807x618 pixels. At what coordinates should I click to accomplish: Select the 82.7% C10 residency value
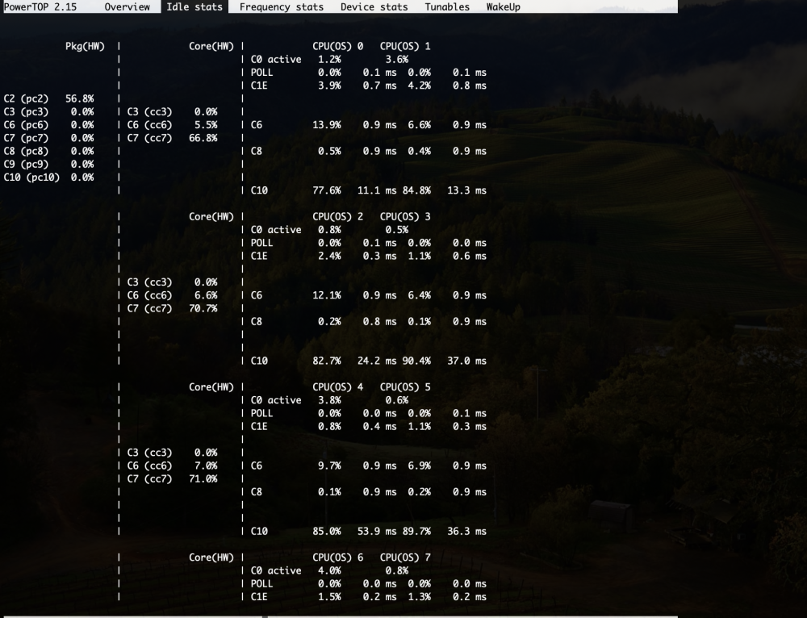327,361
